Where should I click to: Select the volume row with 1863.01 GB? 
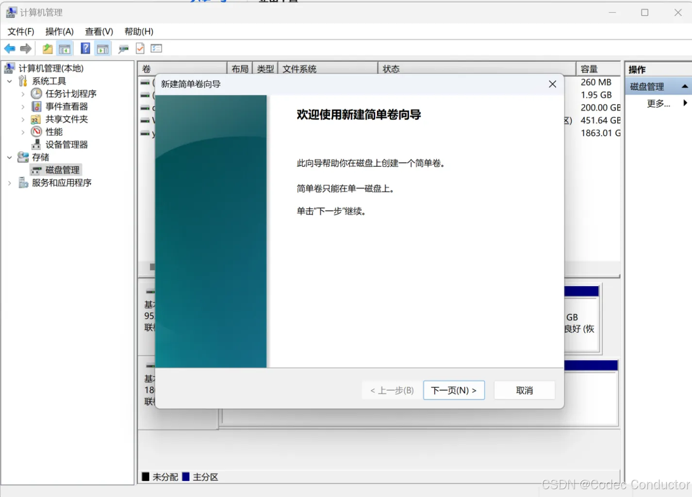pyautogui.click(x=600, y=133)
